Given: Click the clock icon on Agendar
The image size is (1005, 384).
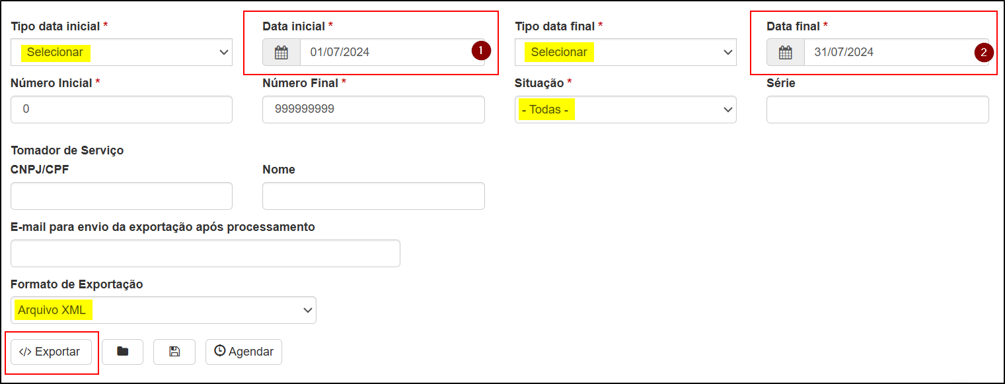Looking at the screenshot, I should point(220,351).
